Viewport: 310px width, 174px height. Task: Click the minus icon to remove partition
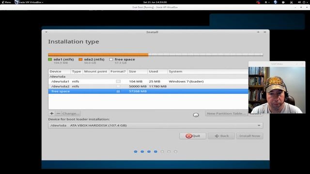click(58, 114)
